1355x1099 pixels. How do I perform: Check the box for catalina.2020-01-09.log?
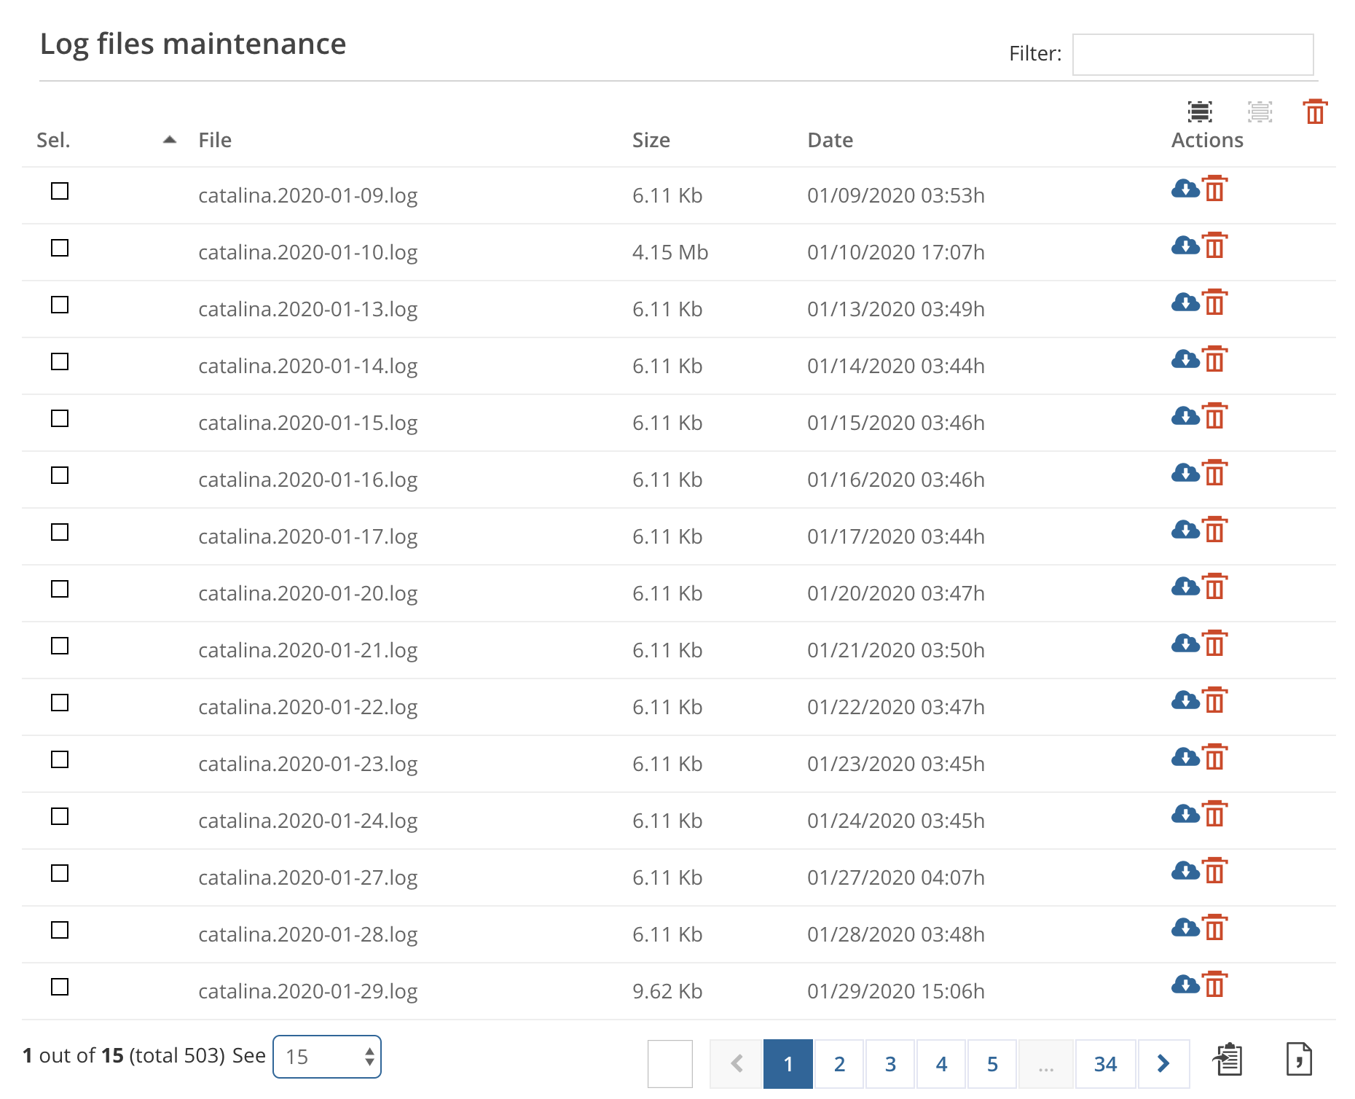[x=60, y=191]
